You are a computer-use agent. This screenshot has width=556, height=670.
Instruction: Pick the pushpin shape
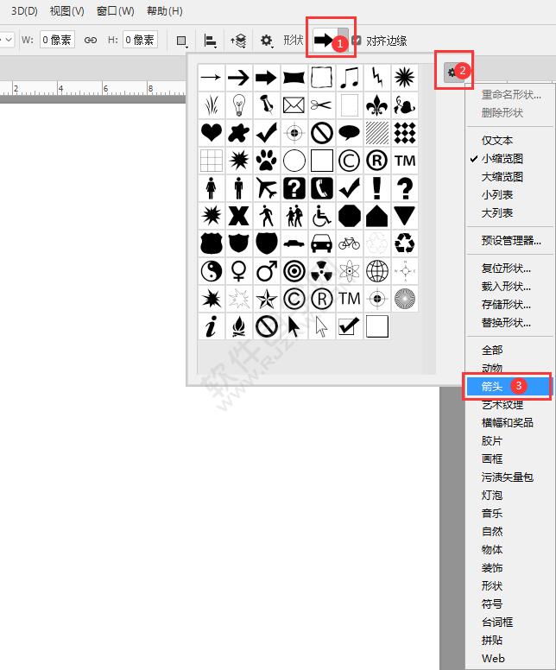click(266, 105)
